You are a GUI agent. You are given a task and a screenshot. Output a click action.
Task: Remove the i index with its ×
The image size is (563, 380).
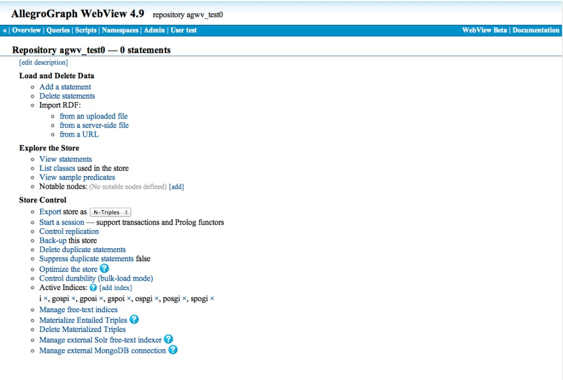[x=45, y=298]
